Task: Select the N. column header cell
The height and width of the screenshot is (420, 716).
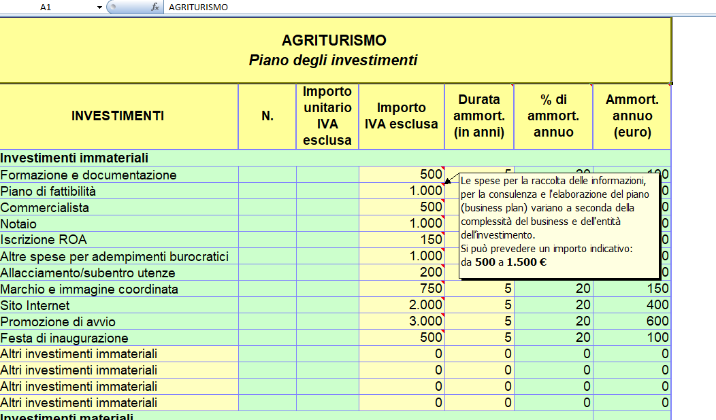Action: click(x=267, y=116)
